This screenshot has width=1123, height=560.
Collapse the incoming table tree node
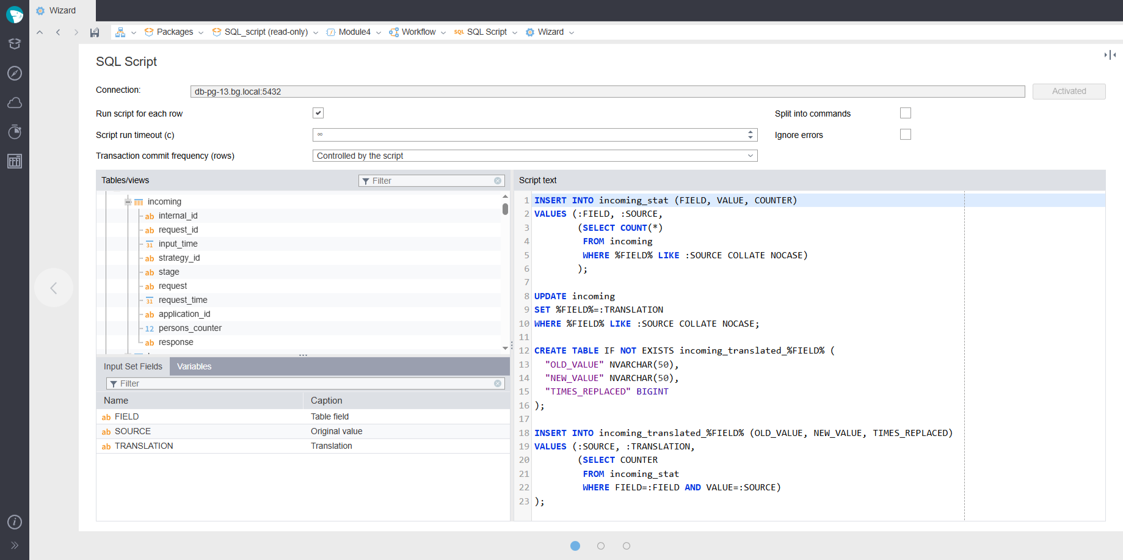click(128, 202)
